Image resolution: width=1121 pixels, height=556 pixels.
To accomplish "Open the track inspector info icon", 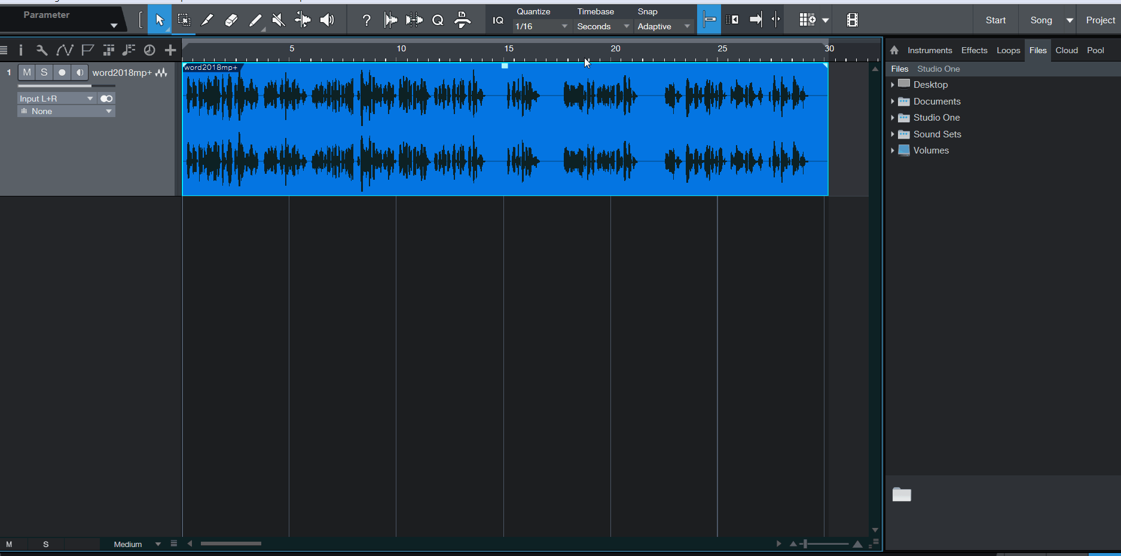I will pos(21,50).
